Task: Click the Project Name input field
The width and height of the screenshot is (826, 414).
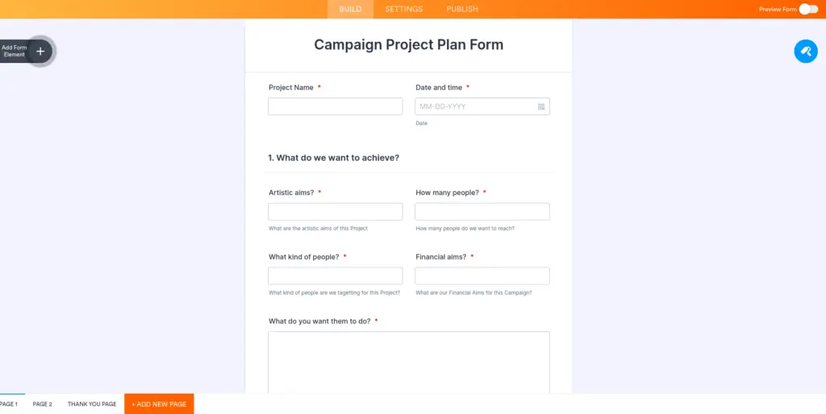Action: pos(335,106)
